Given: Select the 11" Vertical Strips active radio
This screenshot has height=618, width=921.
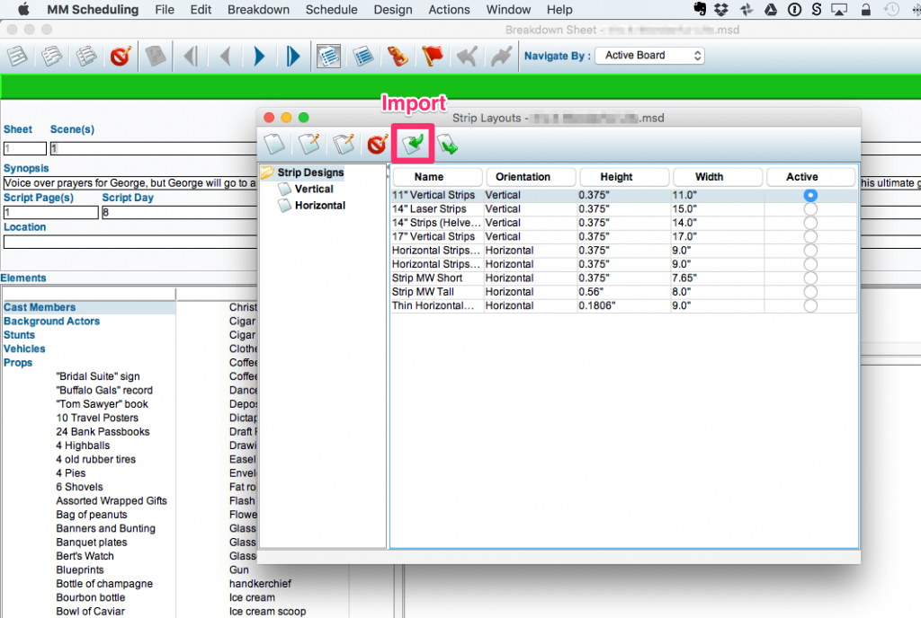Looking at the screenshot, I should [810, 195].
